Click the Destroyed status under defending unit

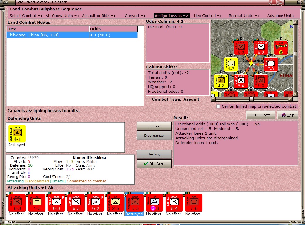tap(16, 145)
